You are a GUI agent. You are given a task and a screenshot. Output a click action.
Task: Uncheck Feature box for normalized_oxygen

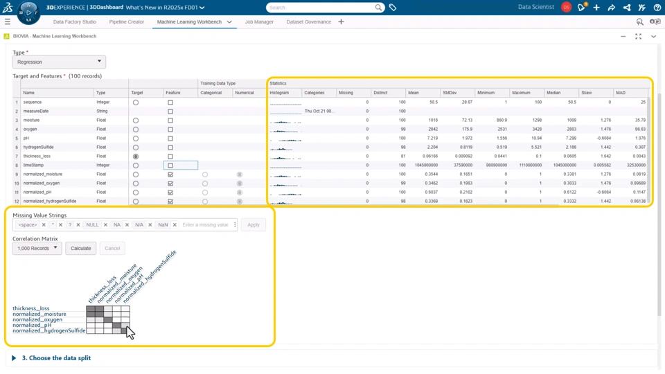[x=170, y=184]
